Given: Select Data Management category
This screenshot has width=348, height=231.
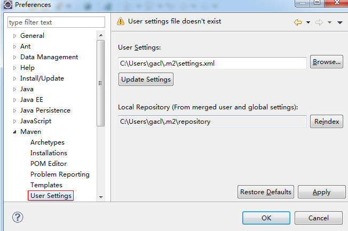Looking at the screenshot, I should coord(49,57).
